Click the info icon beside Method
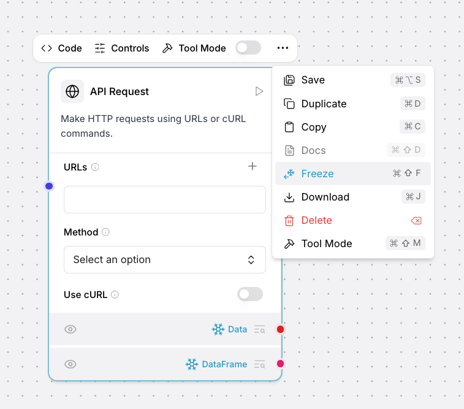Screen dimensions: 464x409 105,232
